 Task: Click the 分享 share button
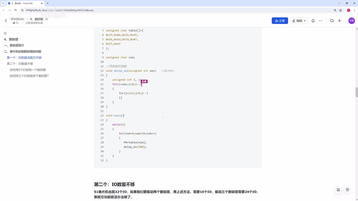(x=280, y=21)
